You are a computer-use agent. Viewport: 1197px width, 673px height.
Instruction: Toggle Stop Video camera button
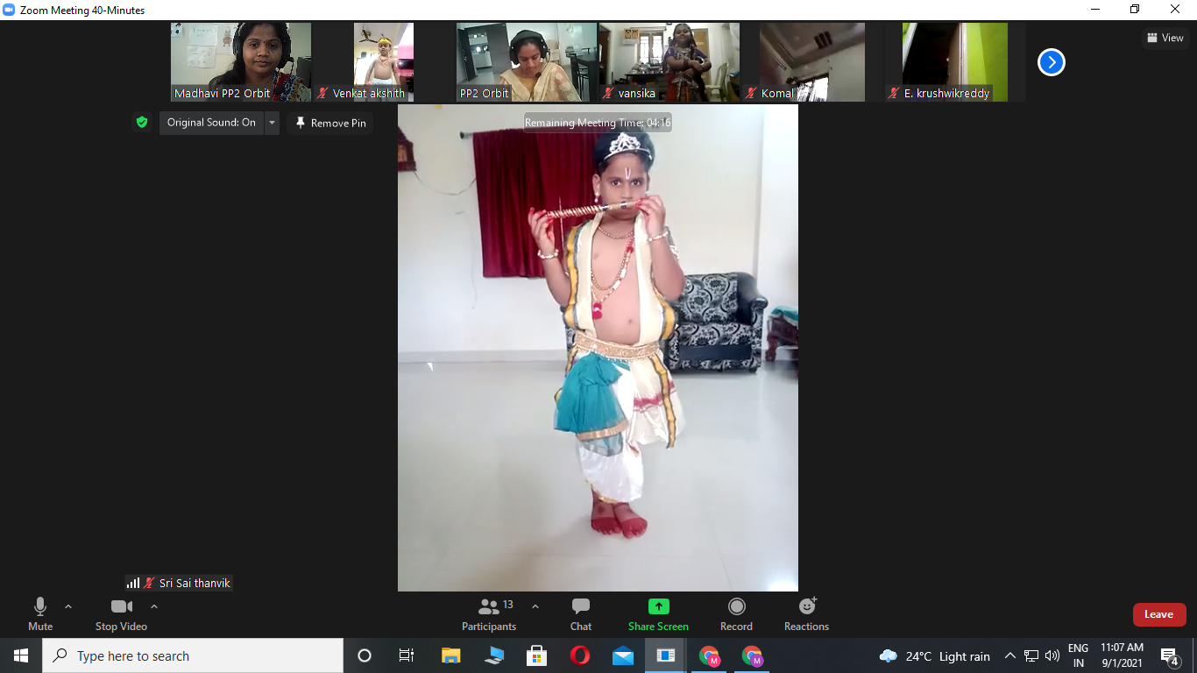tap(121, 615)
